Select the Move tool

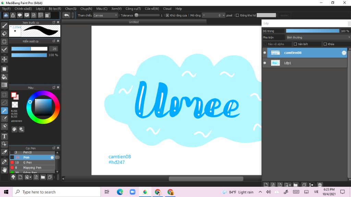point(4,59)
